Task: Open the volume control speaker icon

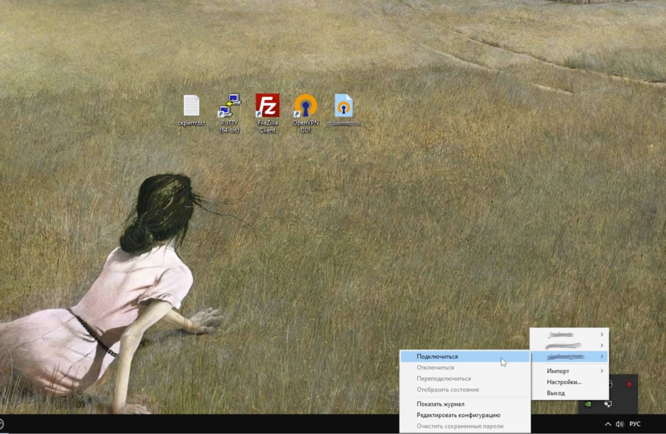Action: 620,424
